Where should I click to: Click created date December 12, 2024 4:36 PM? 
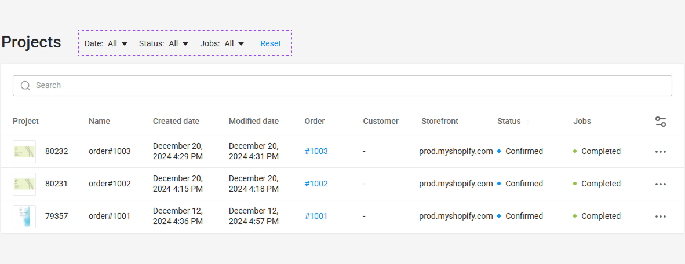tap(178, 216)
